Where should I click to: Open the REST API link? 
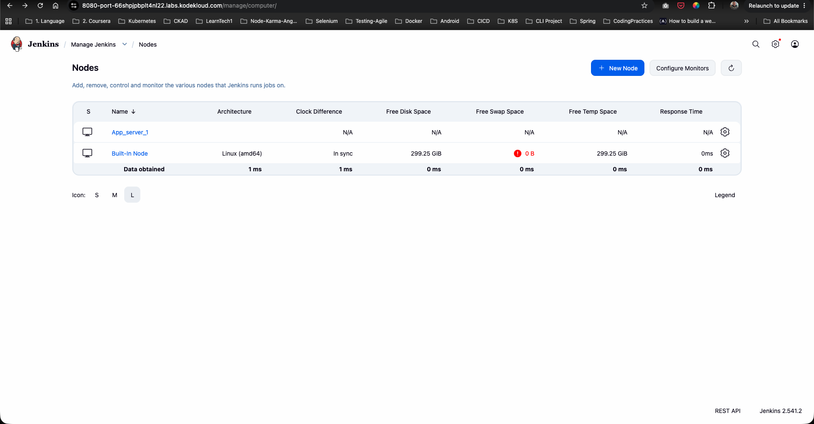coord(728,411)
